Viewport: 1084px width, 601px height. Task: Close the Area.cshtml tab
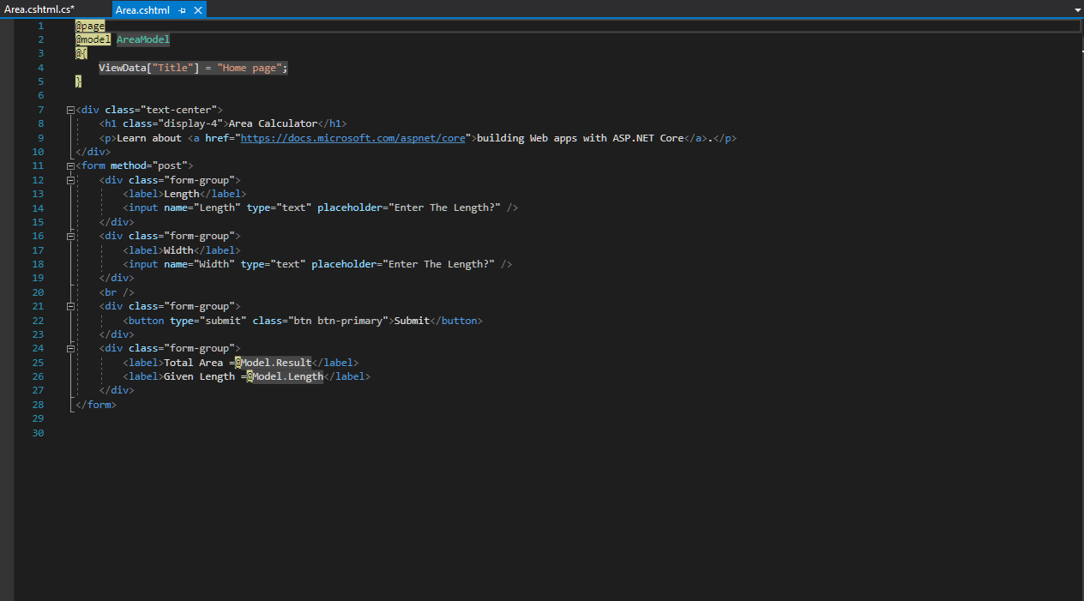198,10
